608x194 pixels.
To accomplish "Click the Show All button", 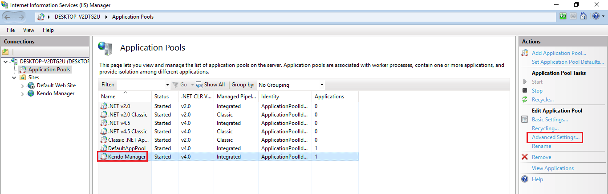I will [x=210, y=85].
